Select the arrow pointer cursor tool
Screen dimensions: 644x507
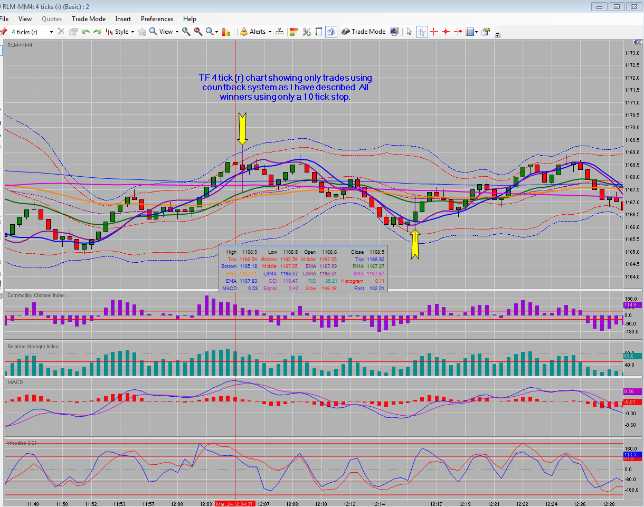point(409,32)
